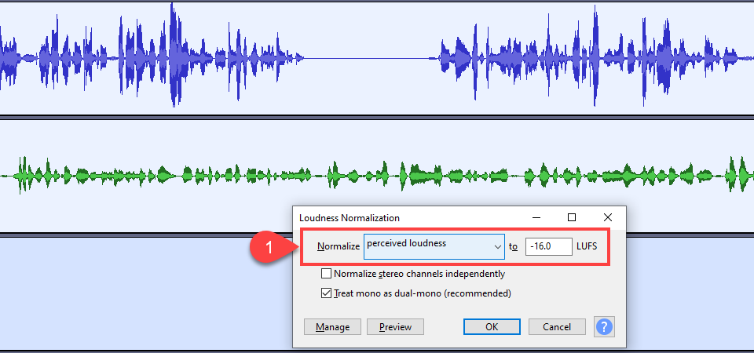
Task: Open the blue help question mark icon
Action: 605,326
